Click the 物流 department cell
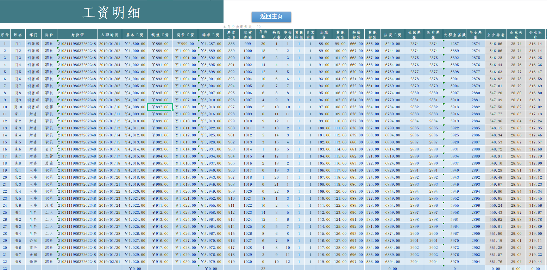Viewport: 547px width, 270px height. [x=33, y=262]
